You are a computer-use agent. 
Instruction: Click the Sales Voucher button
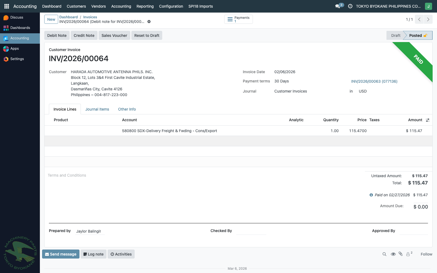click(114, 35)
